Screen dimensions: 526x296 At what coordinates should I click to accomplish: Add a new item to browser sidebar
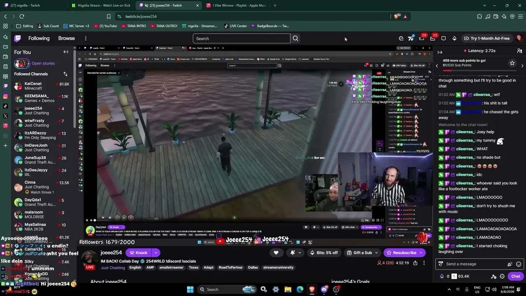click(x=5, y=145)
